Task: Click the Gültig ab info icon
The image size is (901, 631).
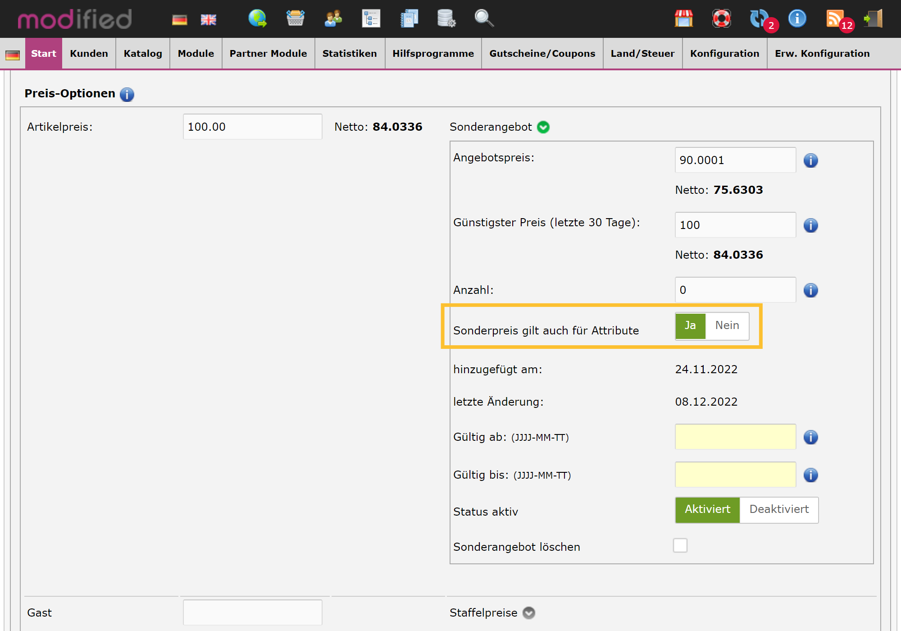Action: pos(810,436)
